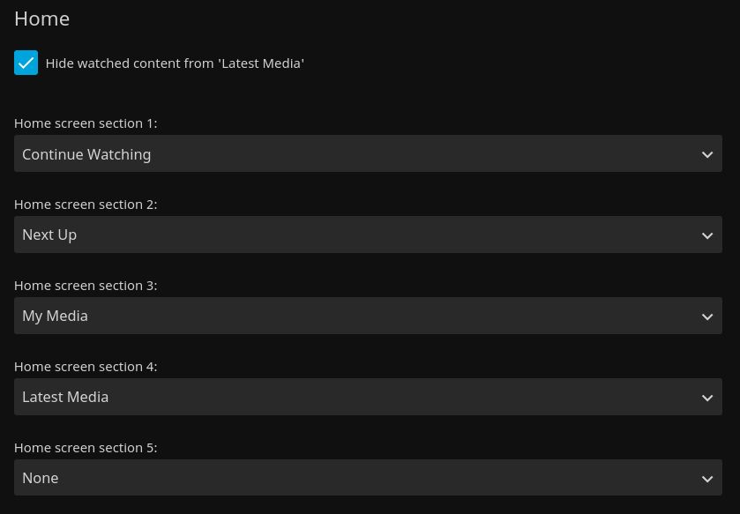Viewport: 740px width, 514px height.
Task: Click the "Hide watched content from 'Latest Media'" label
Action: [175, 63]
